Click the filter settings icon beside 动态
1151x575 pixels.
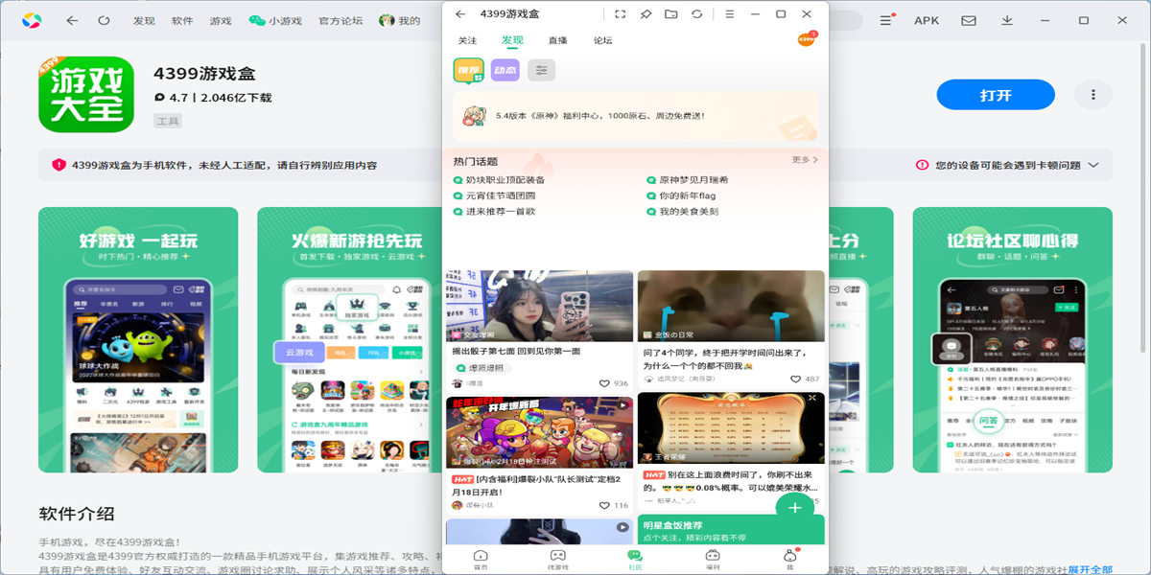[x=541, y=70]
